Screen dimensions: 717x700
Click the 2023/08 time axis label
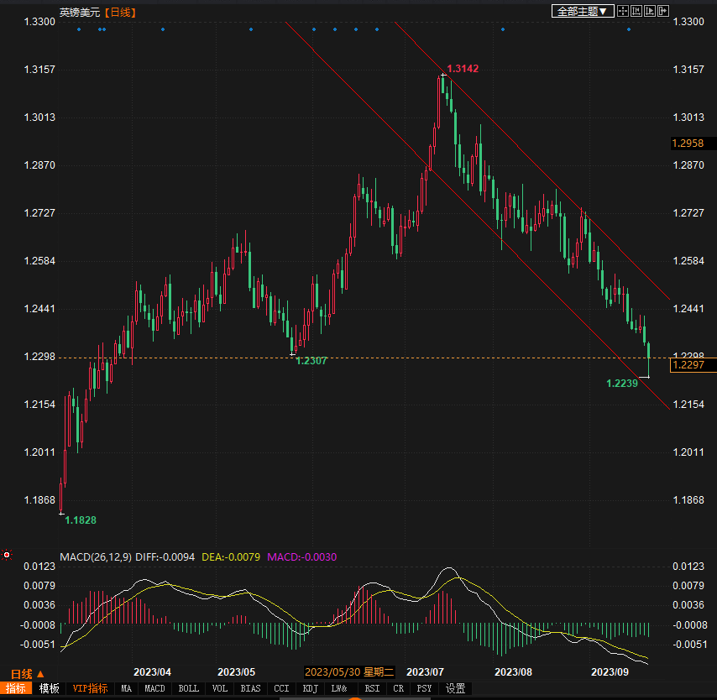[513, 672]
